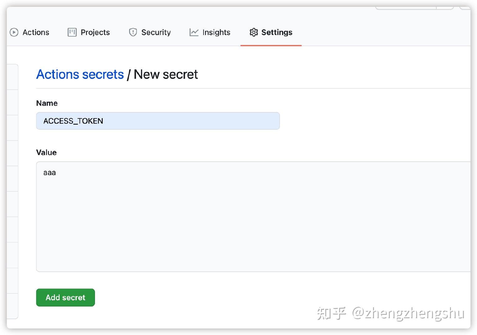Click the ACCESS_TOKEN name field
The height and width of the screenshot is (335, 477).
(x=158, y=121)
